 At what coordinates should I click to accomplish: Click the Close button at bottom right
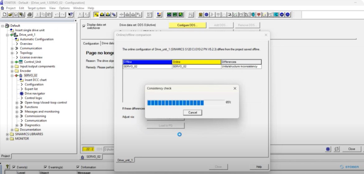tap(352, 149)
